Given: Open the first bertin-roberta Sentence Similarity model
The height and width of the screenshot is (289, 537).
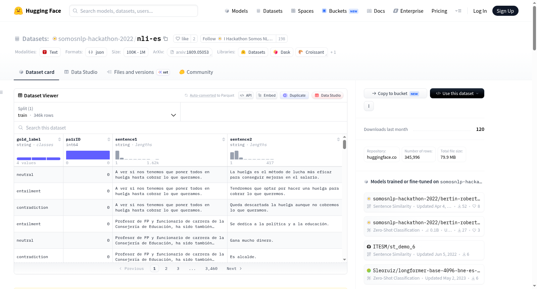Looking at the screenshot, I should pos(424,202).
